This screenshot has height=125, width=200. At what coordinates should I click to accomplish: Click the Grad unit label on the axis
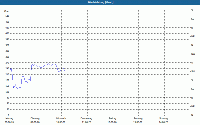[x=7, y=11]
